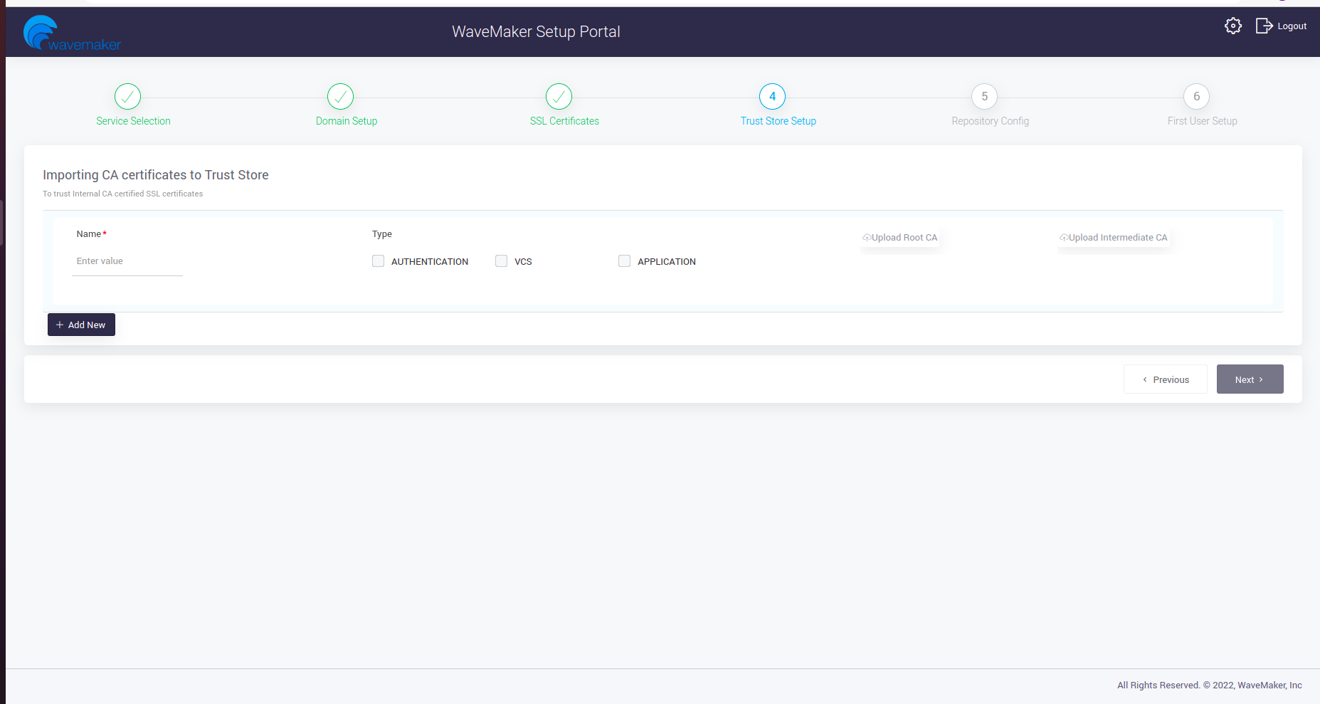Click the Trust Store Setup step label
1320x704 pixels.
pyautogui.click(x=778, y=121)
